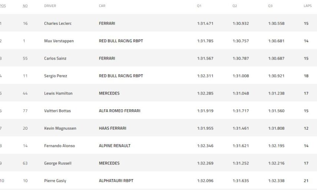
Task: Select the DRIVER column header
Action: [x=50, y=6]
